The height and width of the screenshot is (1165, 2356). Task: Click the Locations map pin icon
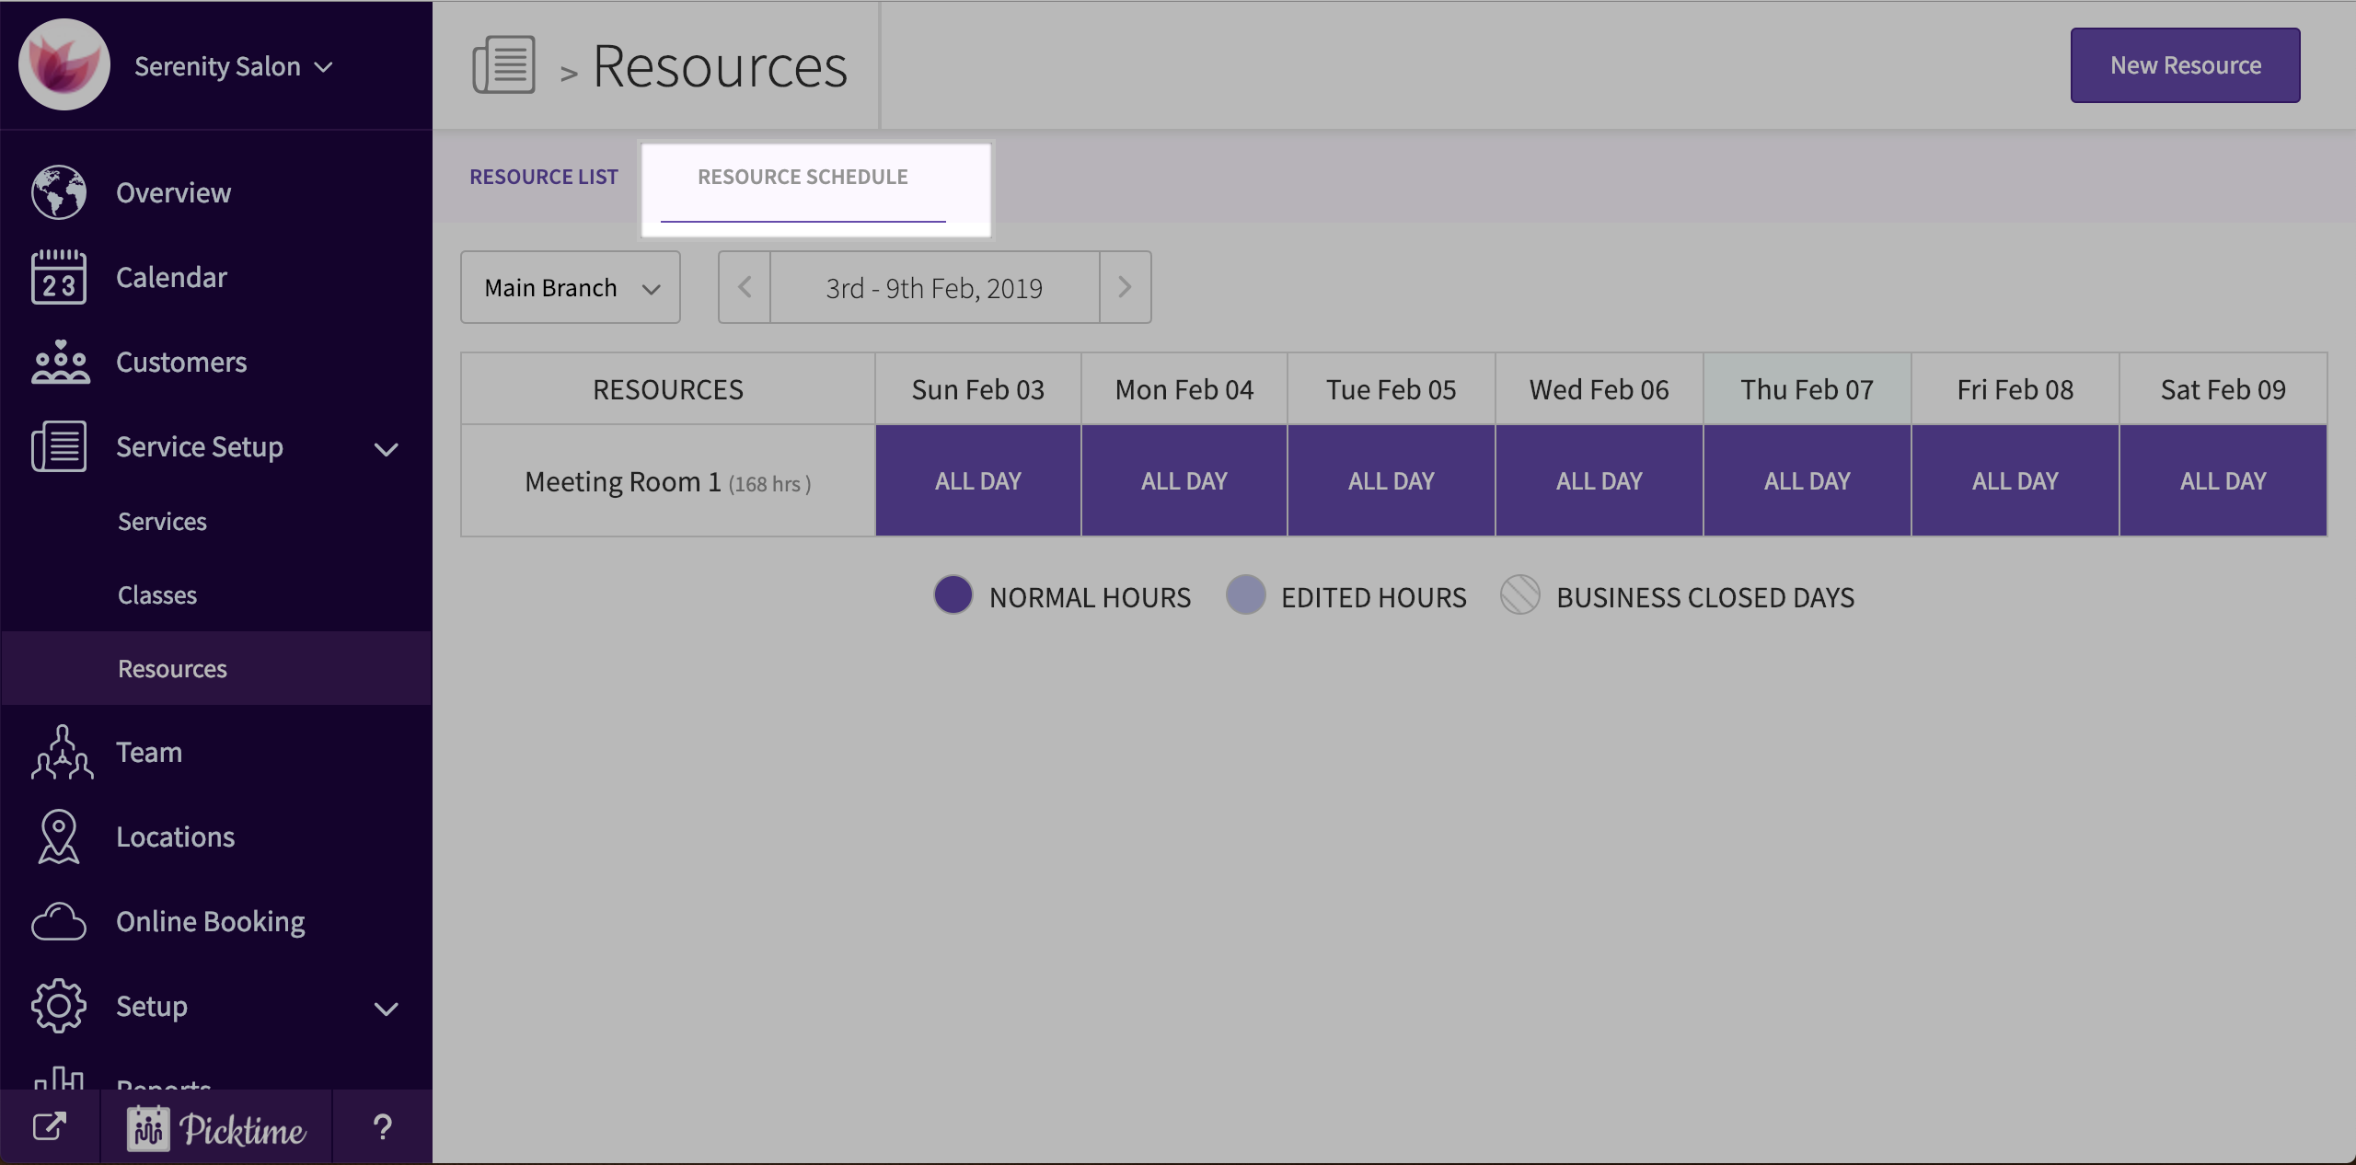pyautogui.click(x=59, y=836)
